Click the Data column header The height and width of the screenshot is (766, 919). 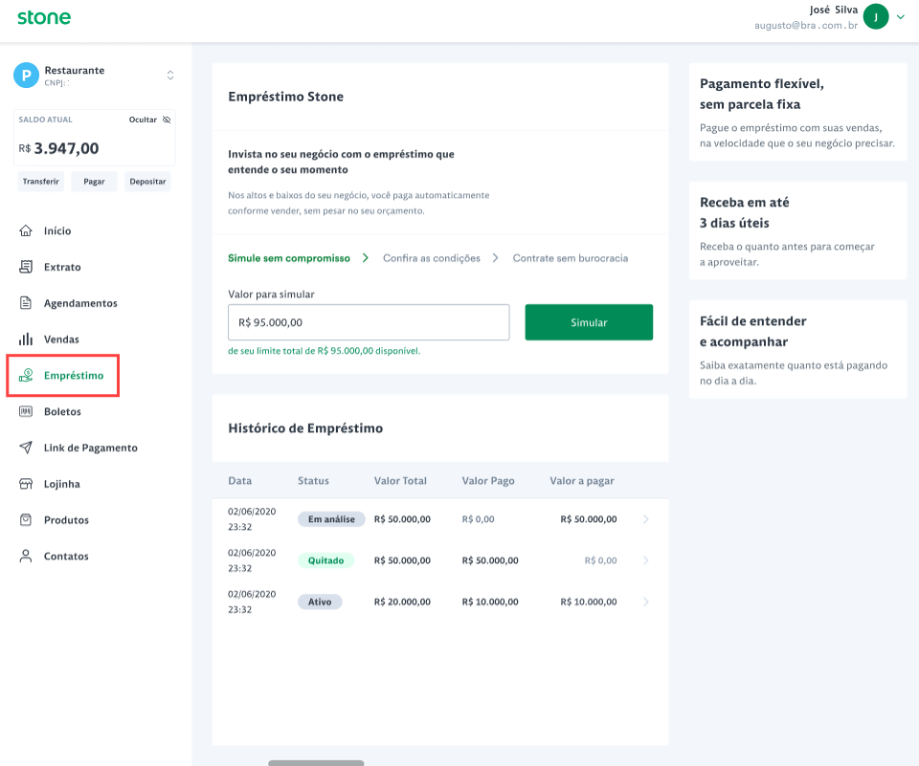tap(239, 481)
